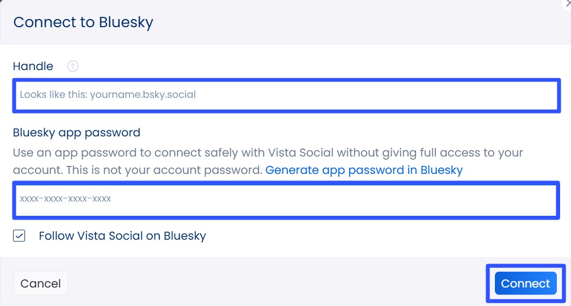Click into the Bluesky app password field

(285, 199)
